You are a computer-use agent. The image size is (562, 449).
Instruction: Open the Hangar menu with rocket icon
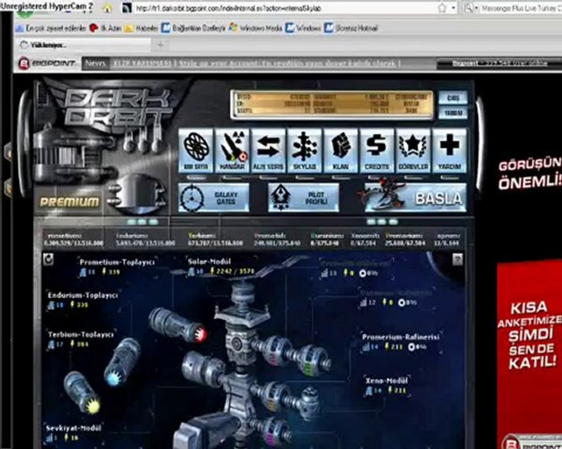click(x=232, y=151)
